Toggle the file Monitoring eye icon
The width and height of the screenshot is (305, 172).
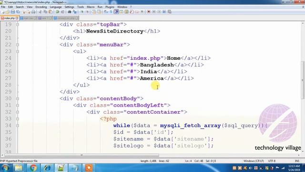(x=142, y=12)
